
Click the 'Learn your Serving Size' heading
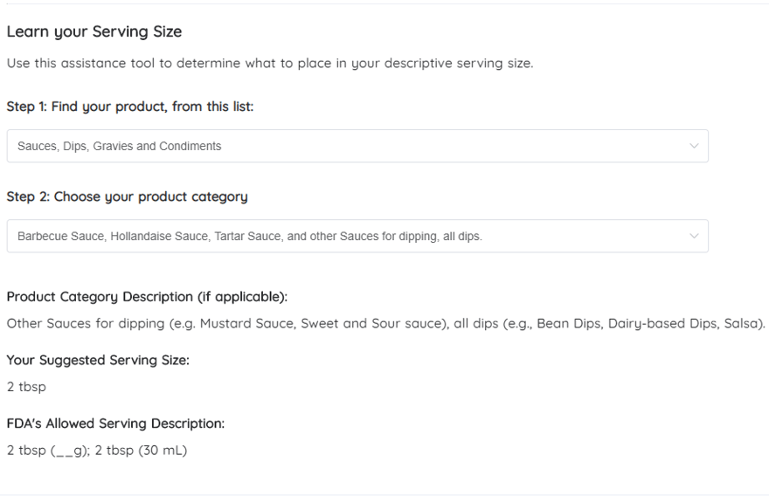click(x=94, y=31)
